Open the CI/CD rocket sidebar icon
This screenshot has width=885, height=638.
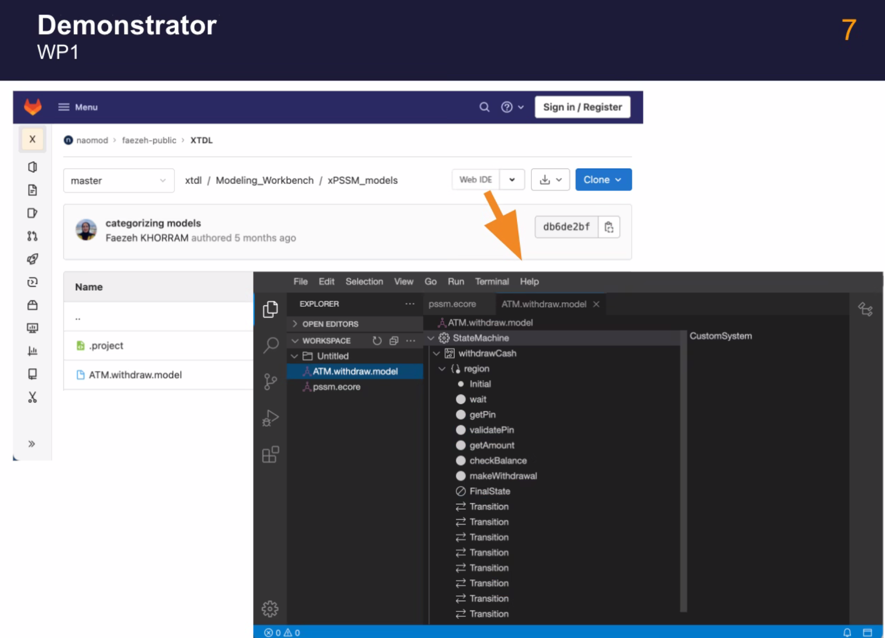click(32, 259)
